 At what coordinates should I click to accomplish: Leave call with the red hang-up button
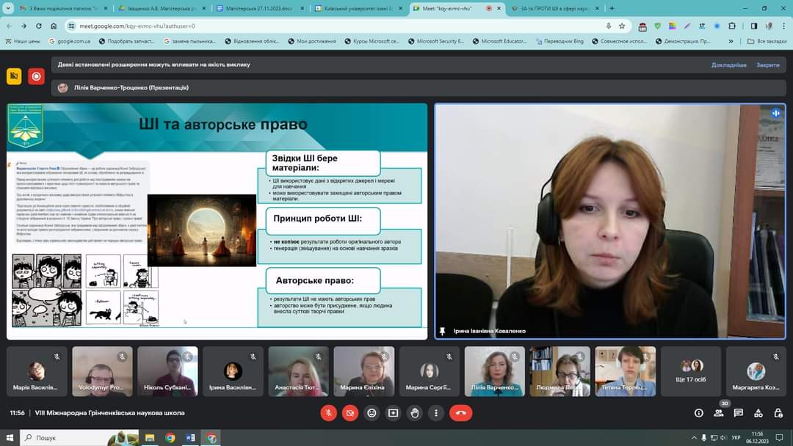pos(461,413)
